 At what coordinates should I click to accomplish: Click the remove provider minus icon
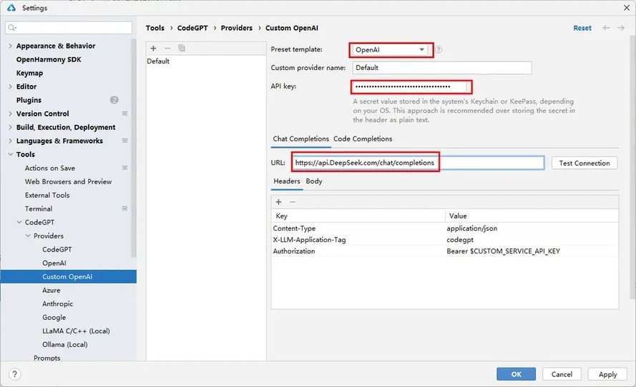coord(167,48)
